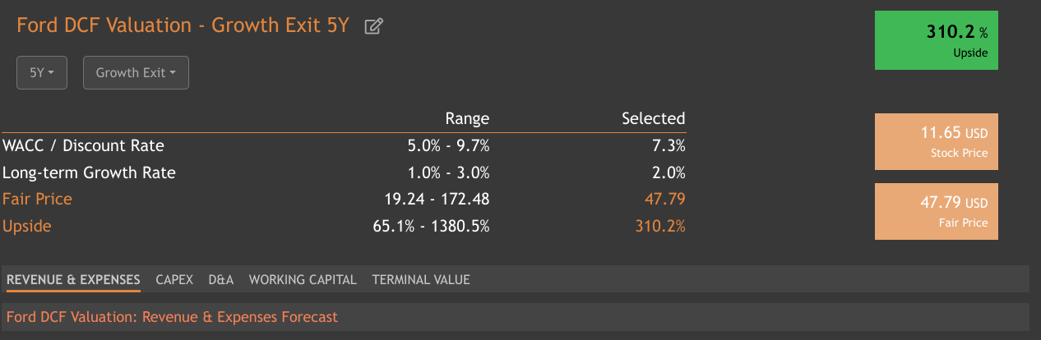Open the 5Y forecast period dropdown
This screenshot has width=1041, height=340.
pos(42,72)
